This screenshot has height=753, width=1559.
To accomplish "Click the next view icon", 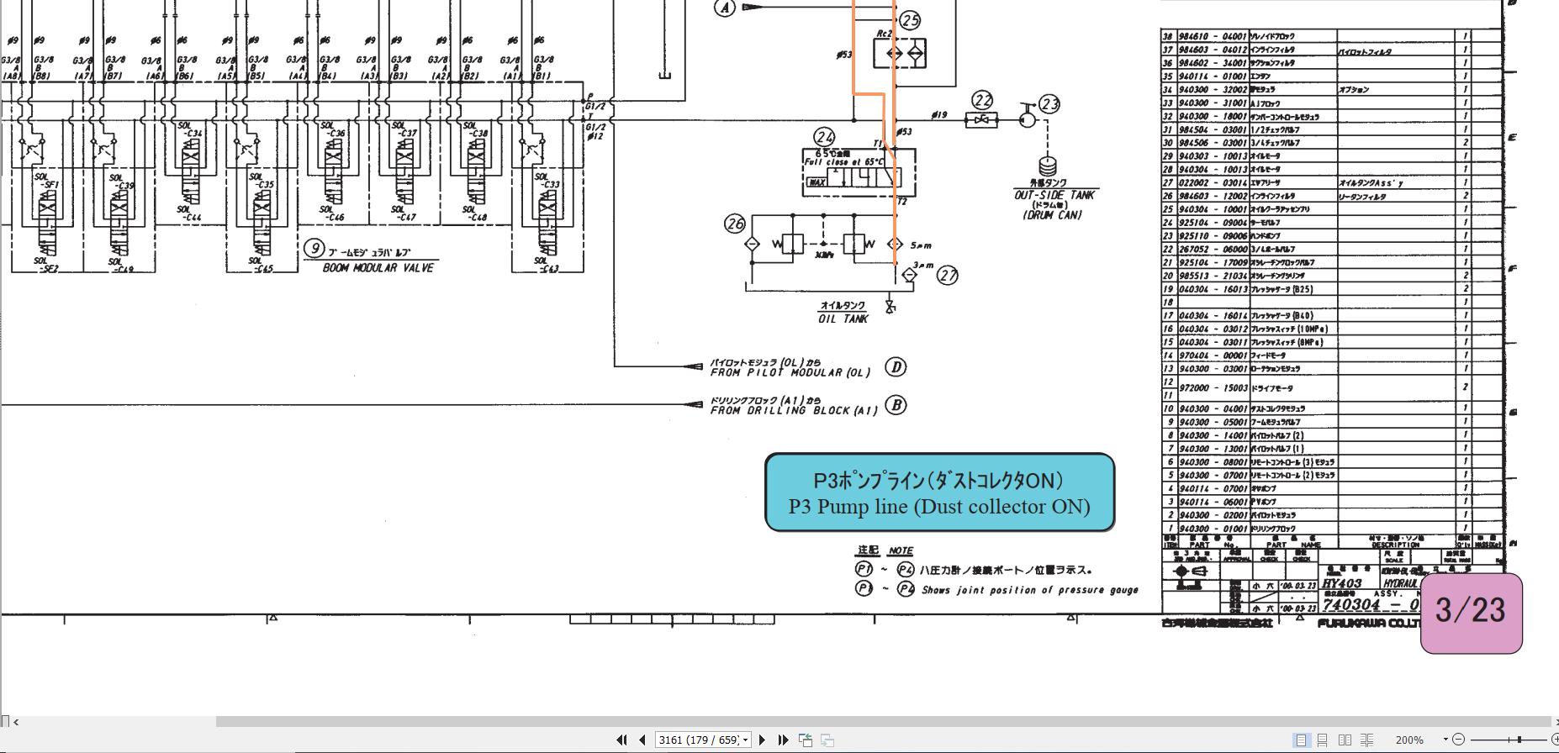I will (827, 740).
